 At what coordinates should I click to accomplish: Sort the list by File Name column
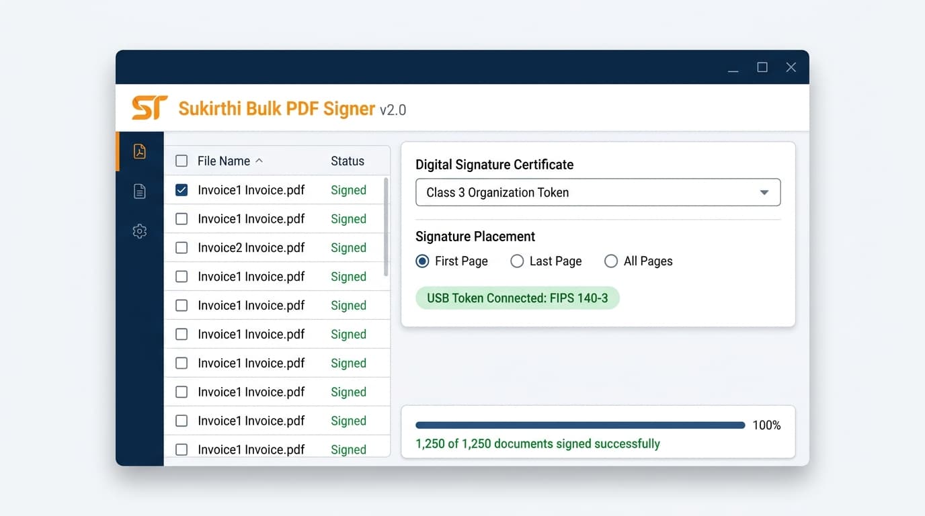230,161
